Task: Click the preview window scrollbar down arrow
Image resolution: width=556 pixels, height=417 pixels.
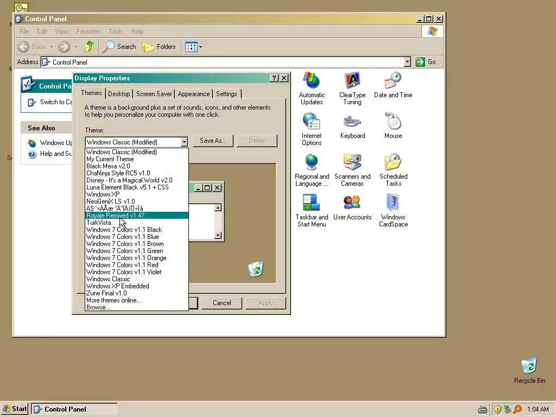Action: (218, 236)
